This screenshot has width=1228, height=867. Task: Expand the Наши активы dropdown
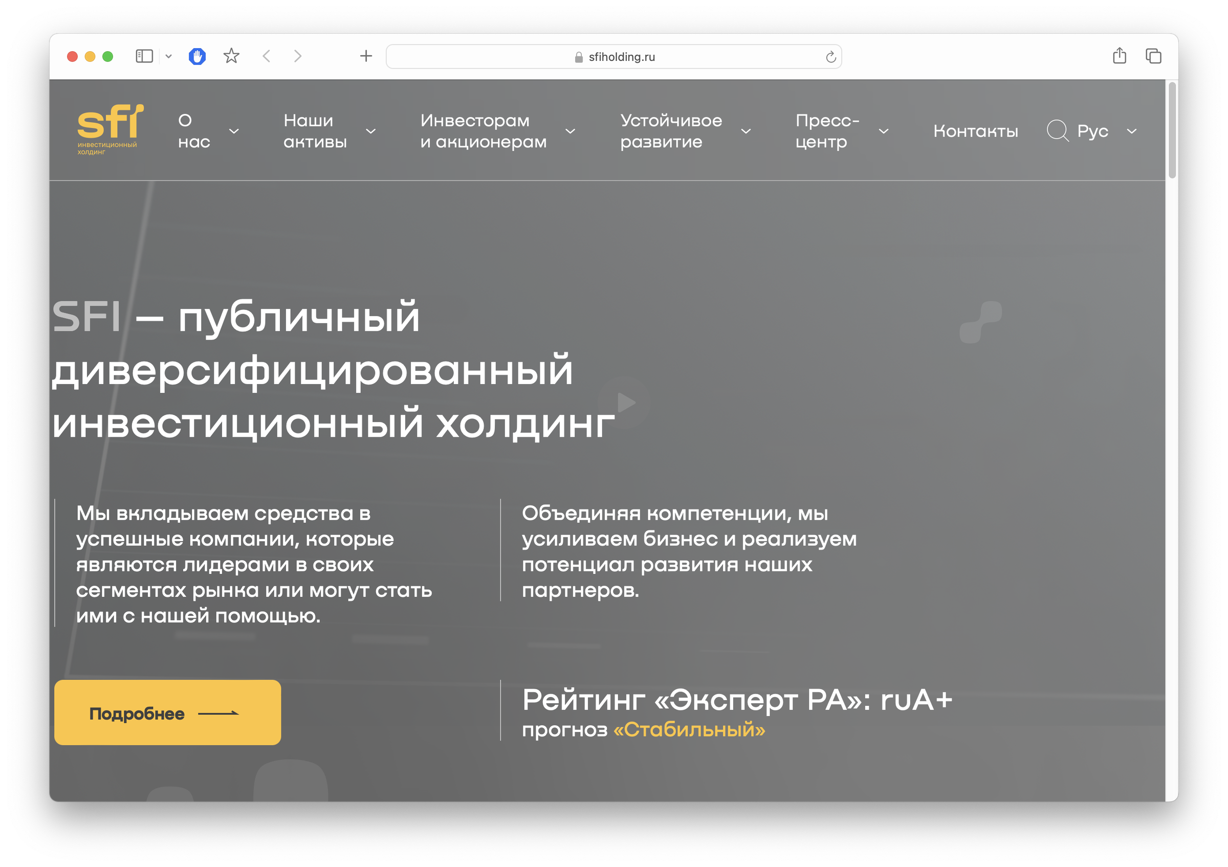pyautogui.click(x=370, y=131)
